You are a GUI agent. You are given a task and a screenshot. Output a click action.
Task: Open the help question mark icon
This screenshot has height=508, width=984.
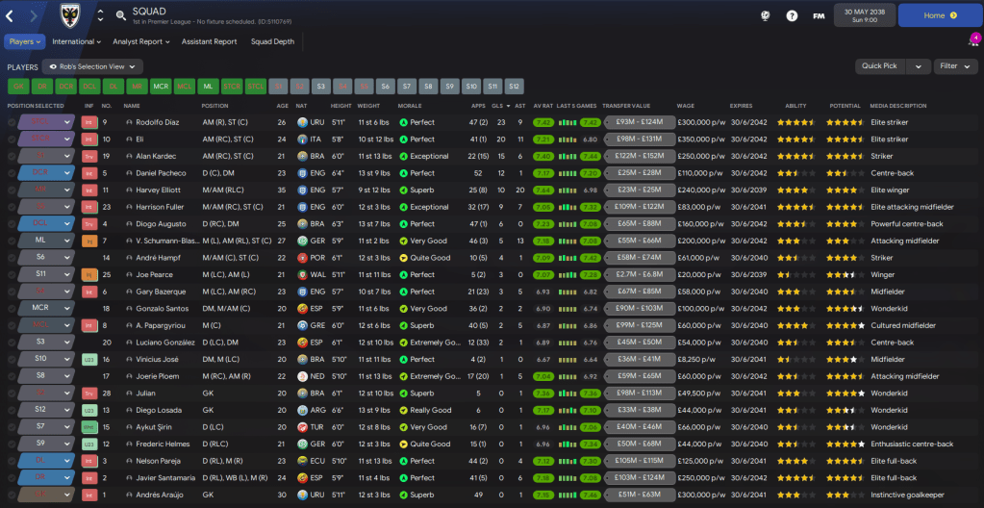(792, 15)
